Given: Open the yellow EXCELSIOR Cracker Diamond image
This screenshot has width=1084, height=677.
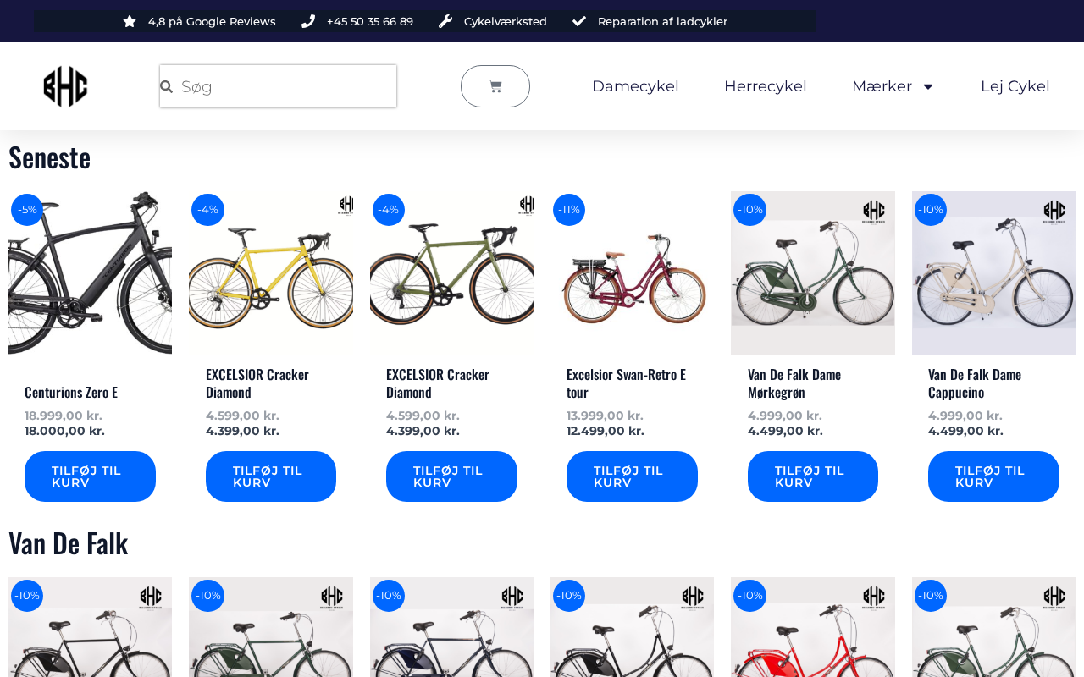Looking at the screenshot, I should pos(271,272).
